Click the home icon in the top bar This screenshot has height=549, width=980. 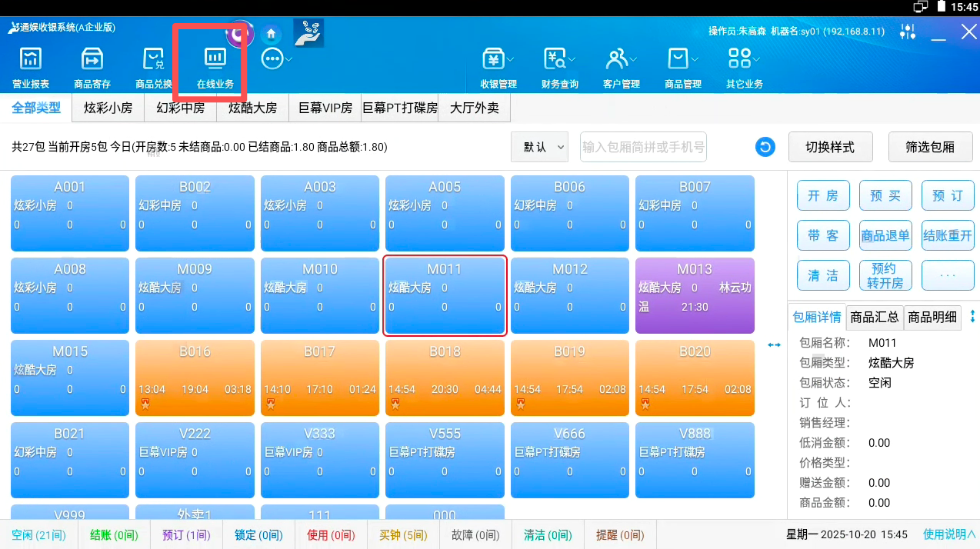click(x=271, y=33)
